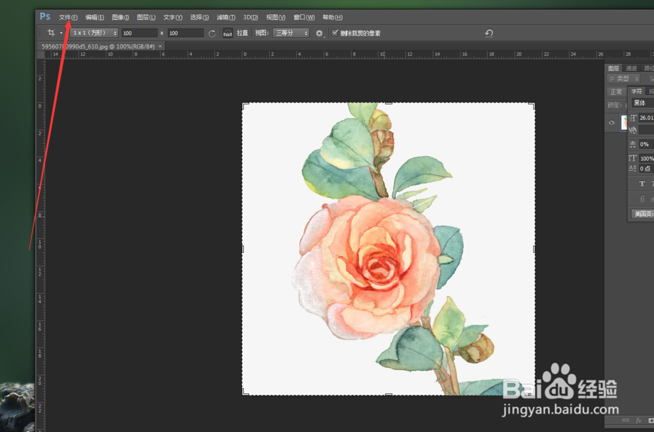Open the 滤镜(T) menu
This screenshot has height=432, width=654.
(x=226, y=17)
